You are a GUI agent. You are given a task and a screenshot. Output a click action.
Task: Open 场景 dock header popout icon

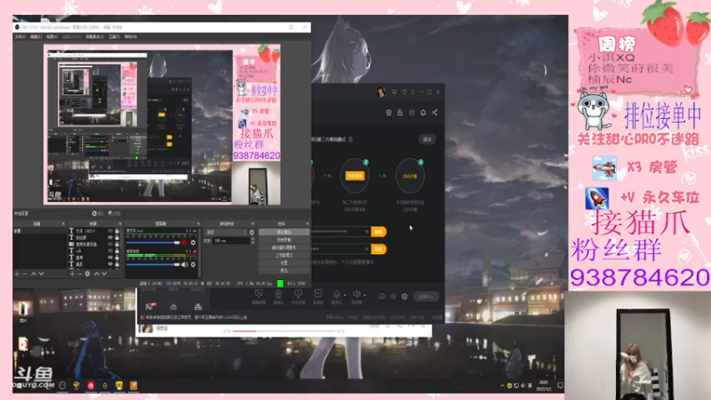pos(63,224)
